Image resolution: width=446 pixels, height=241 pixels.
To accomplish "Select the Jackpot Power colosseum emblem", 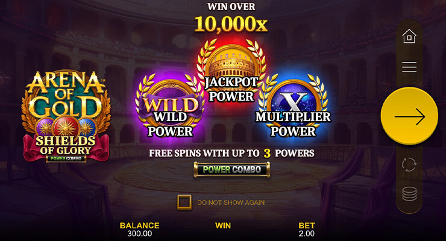I will click(x=231, y=70).
